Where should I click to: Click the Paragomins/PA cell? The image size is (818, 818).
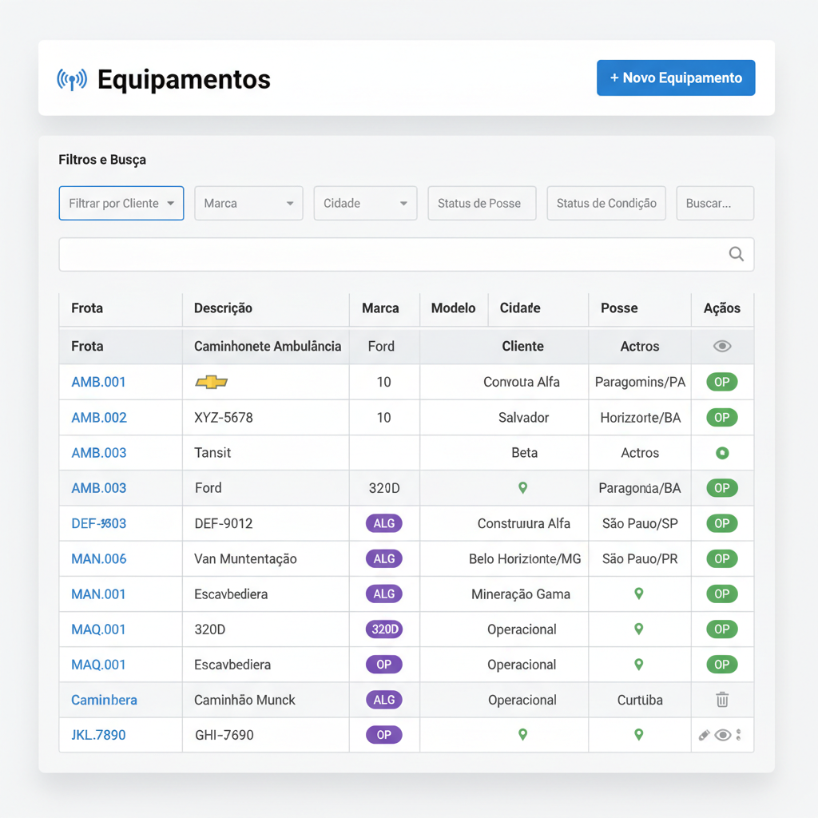coord(640,382)
